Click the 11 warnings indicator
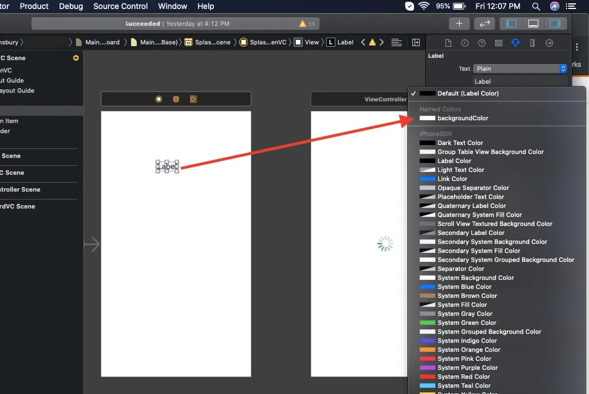589x394 pixels. 307,24
